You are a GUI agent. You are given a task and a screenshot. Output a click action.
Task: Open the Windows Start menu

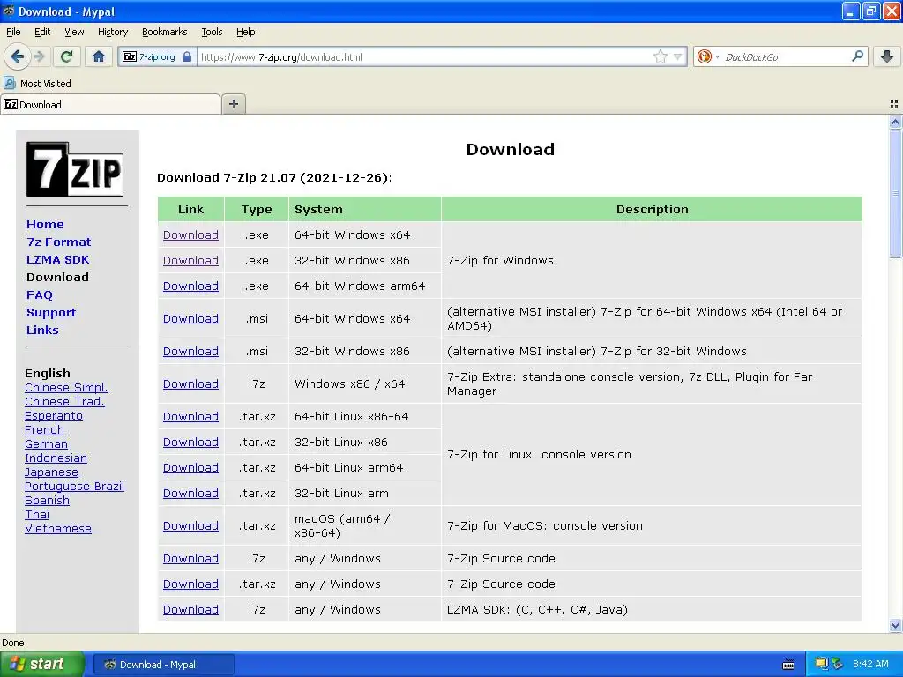click(x=42, y=665)
